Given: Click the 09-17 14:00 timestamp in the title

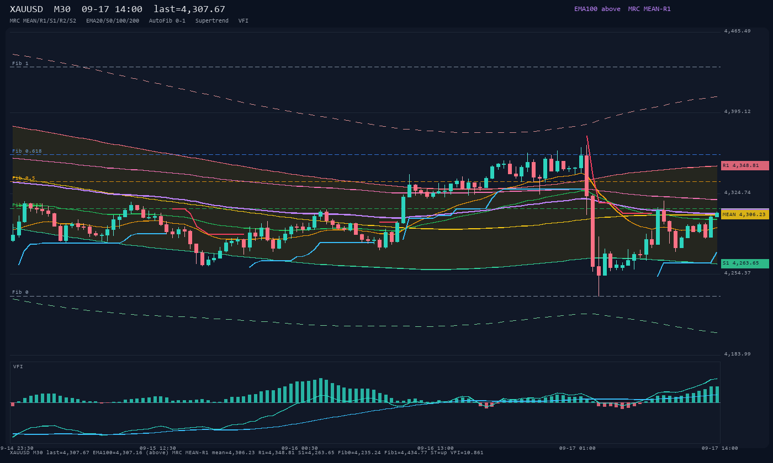Looking at the screenshot, I should pos(112,9).
